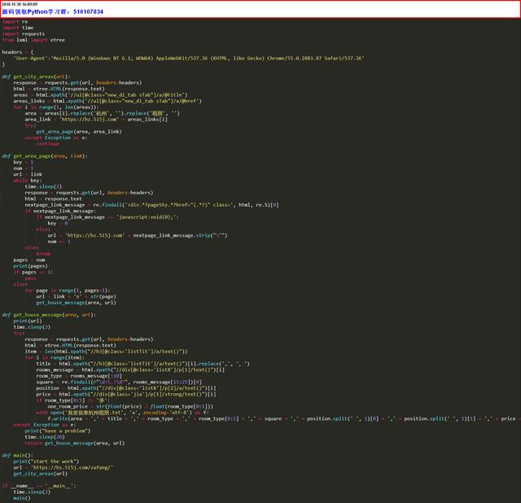Click the 'if room_type[0:1] !=' line
This screenshot has width=521, height=503.
click(72, 400)
